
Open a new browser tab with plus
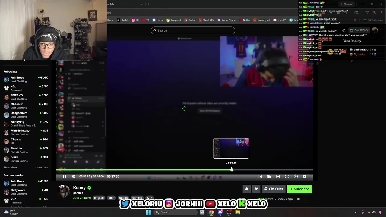149,4
